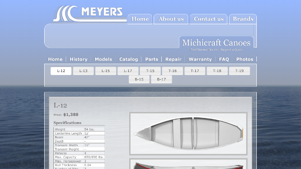Open the History menu item
Screen dimensions: 301x169
(78, 59)
